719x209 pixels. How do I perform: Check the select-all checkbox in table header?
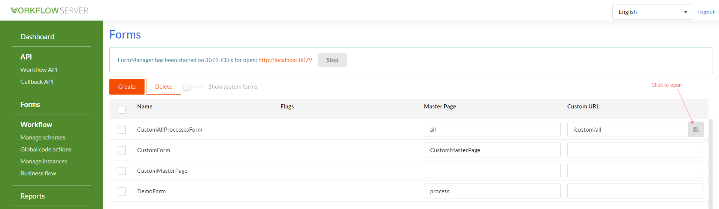coord(122,110)
